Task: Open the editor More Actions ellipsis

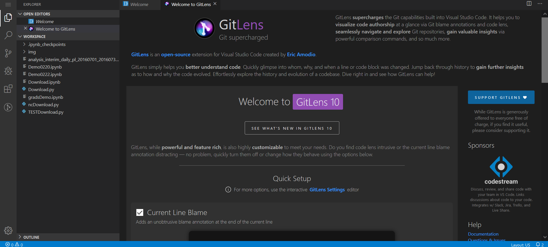Action: coord(540,4)
